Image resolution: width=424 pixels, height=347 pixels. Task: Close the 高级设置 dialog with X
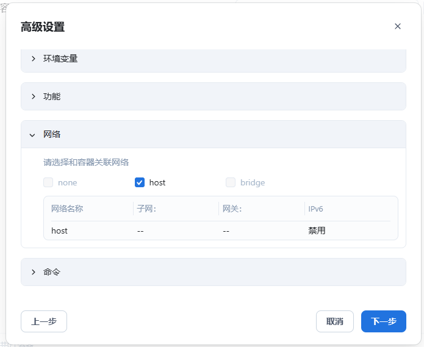click(398, 26)
